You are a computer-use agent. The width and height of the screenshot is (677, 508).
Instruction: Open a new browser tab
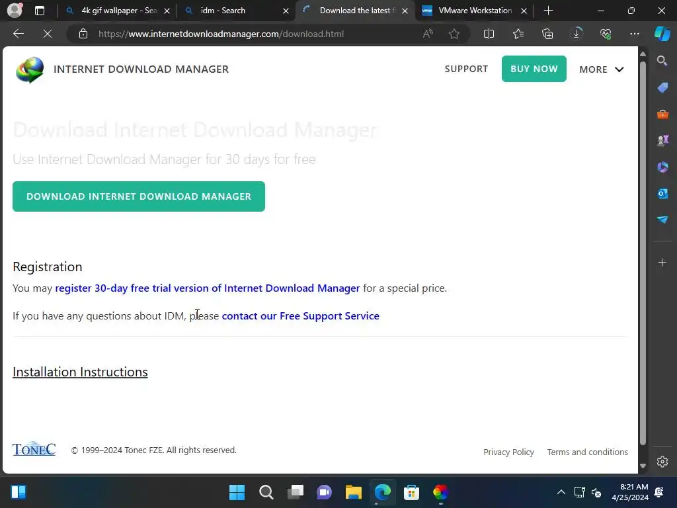point(548,11)
